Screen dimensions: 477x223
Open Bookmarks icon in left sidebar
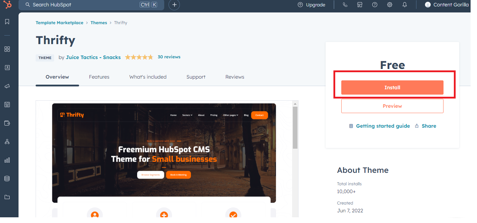pyautogui.click(x=7, y=22)
